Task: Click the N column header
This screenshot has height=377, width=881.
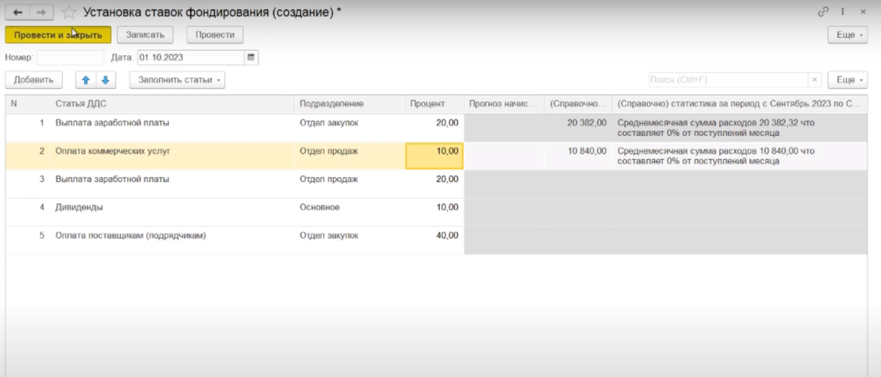Action: 28,104
